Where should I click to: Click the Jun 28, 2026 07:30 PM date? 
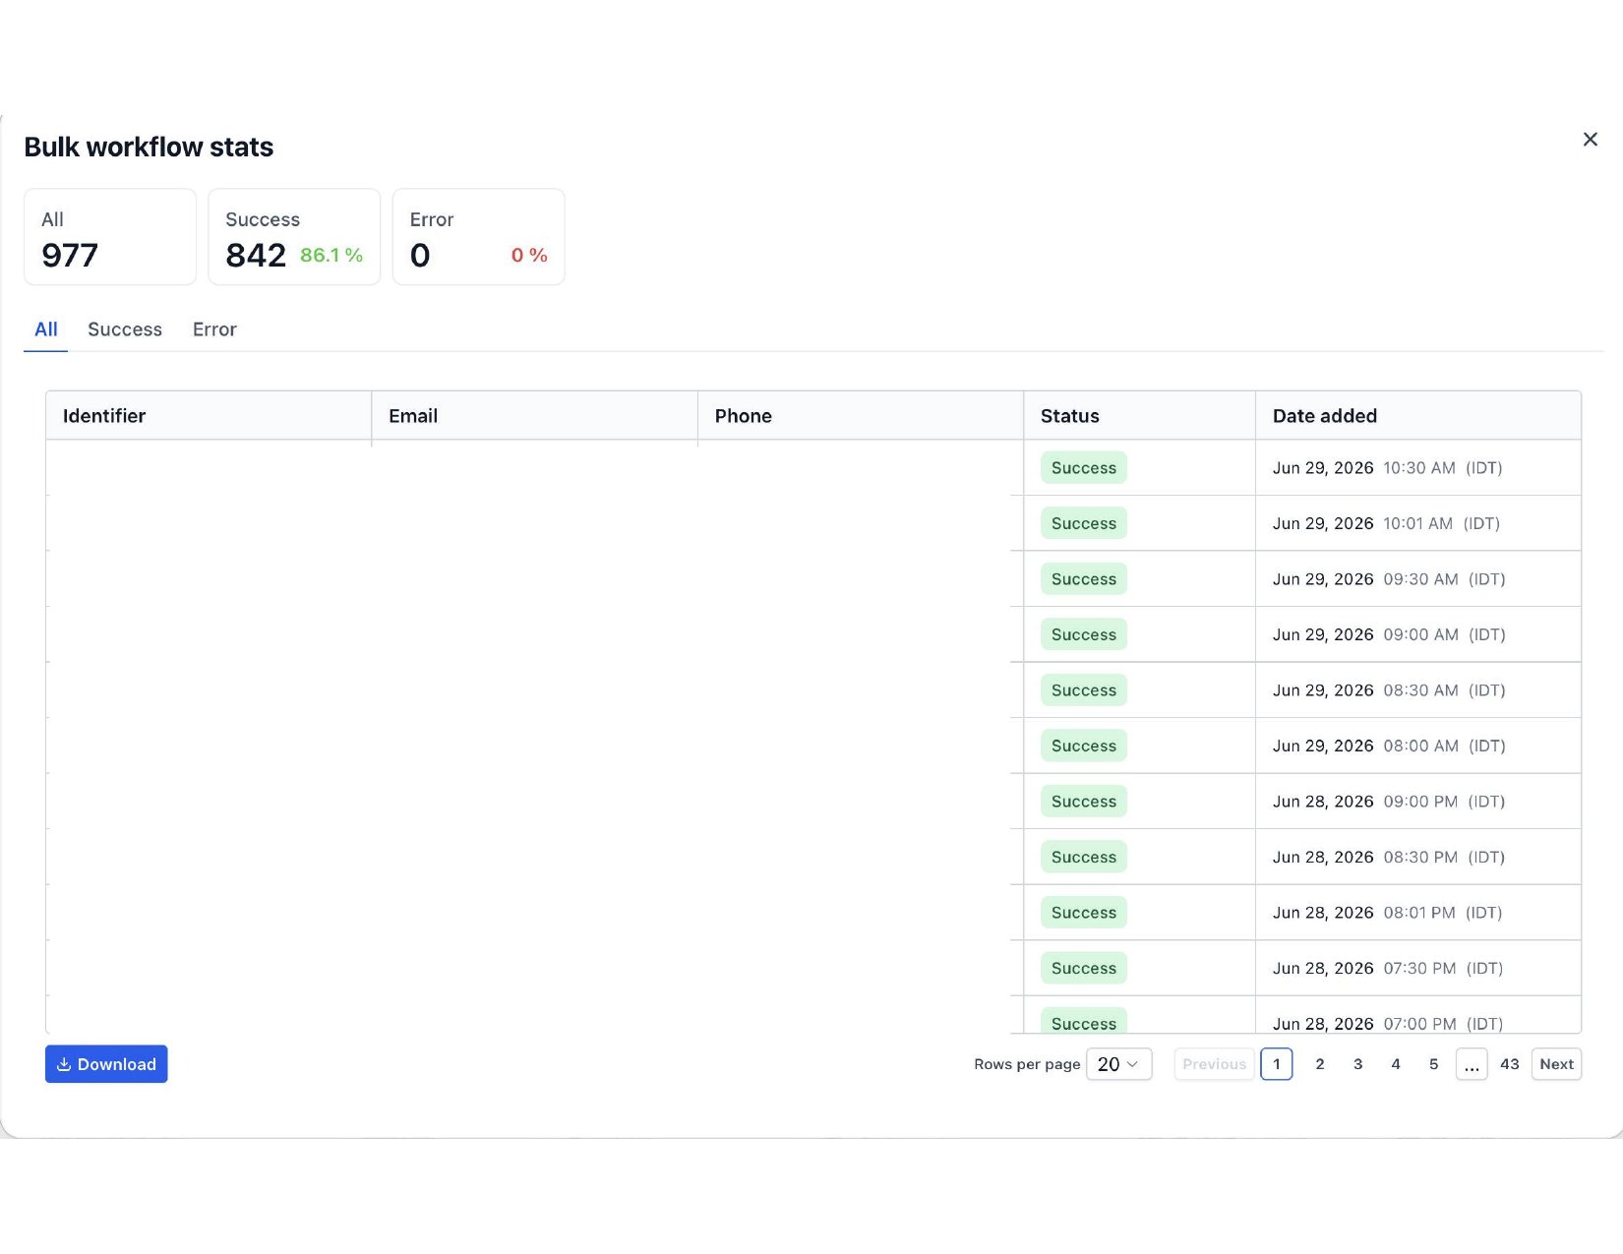click(x=1388, y=968)
